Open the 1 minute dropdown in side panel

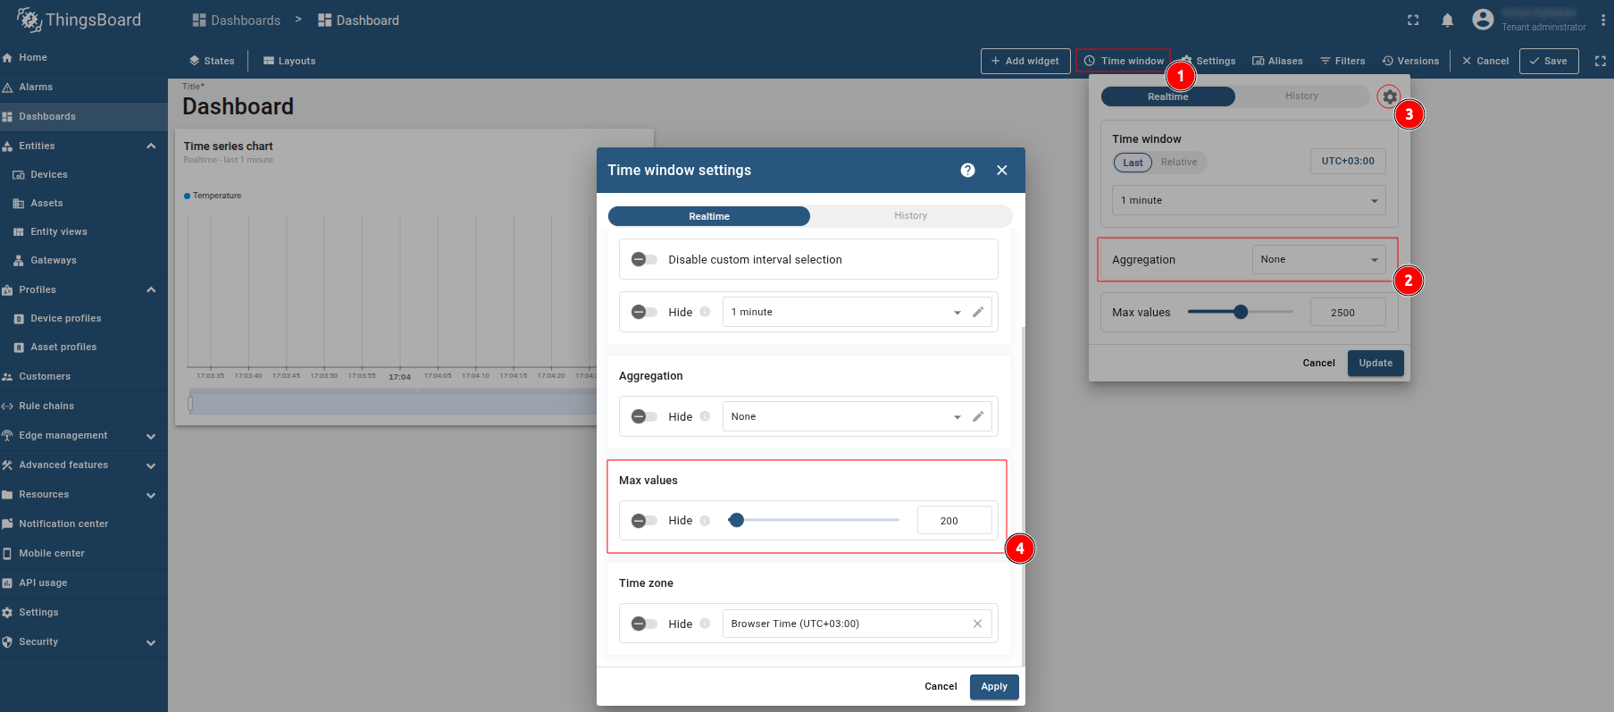pos(1248,200)
